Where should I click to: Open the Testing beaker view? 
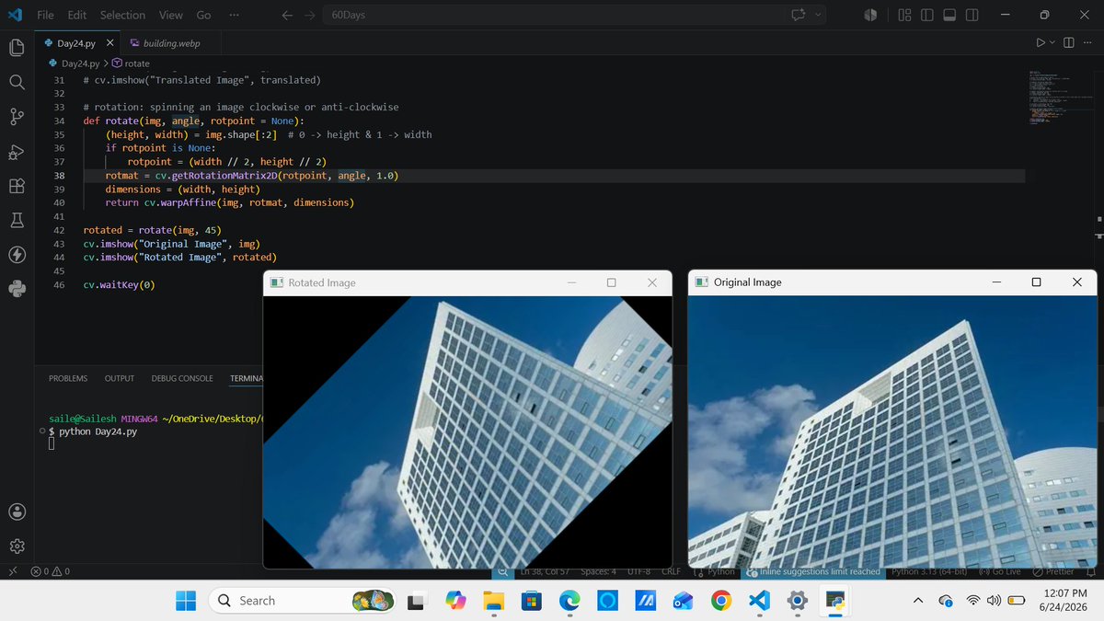click(17, 220)
